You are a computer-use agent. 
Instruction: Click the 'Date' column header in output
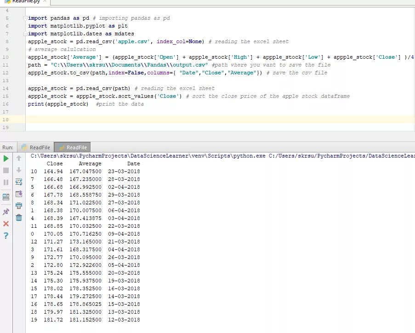pos(133,164)
